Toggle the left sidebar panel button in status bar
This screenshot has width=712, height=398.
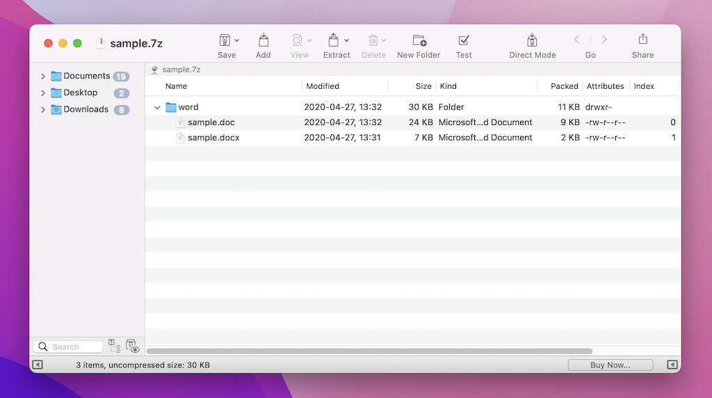point(38,365)
